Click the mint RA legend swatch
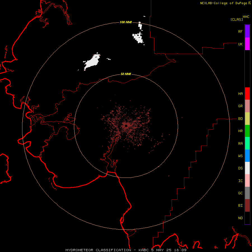 point(247,143)
